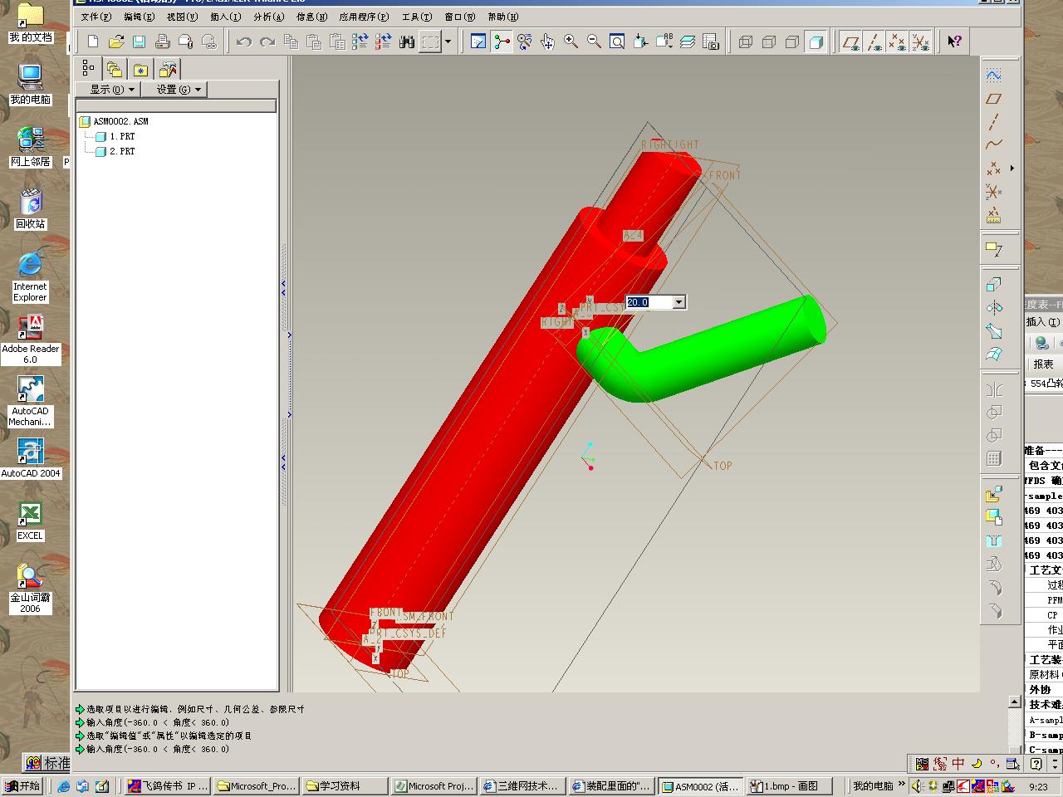Viewport: 1063px width, 797px height.
Task: Expand the taskbar overflow chevron
Action: [x=902, y=785]
